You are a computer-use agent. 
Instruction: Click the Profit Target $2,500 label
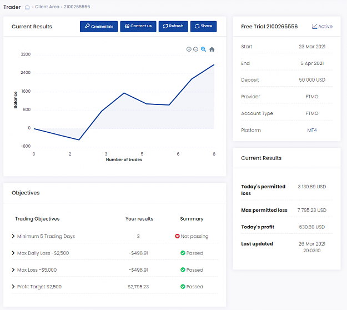pyautogui.click(x=39, y=287)
